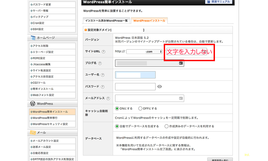Go to MIME設定

click(x=52, y=58)
